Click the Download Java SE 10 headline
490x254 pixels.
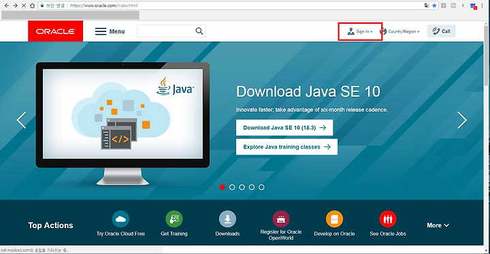(308, 91)
